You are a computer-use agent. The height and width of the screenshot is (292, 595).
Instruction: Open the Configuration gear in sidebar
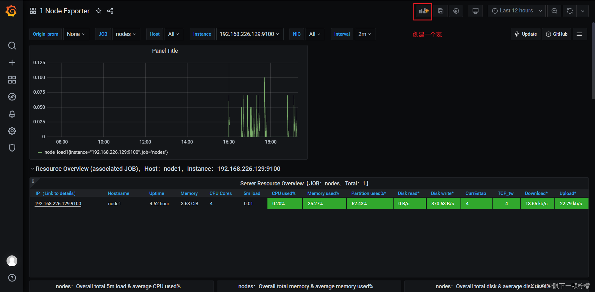coord(12,131)
